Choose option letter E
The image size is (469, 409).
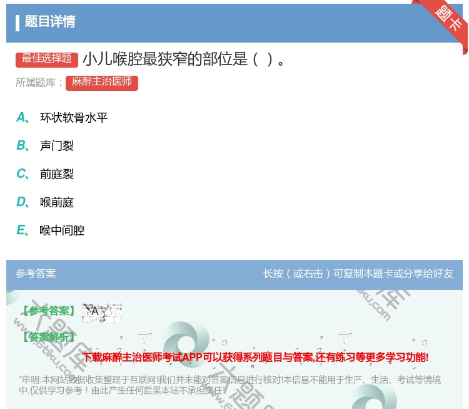pyautogui.click(x=22, y=230)
